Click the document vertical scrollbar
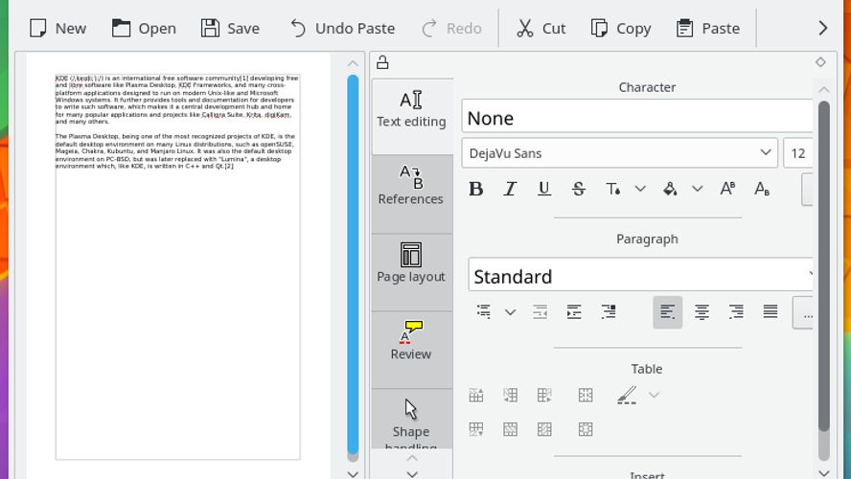Screen dimensions: 851x479 353,265
